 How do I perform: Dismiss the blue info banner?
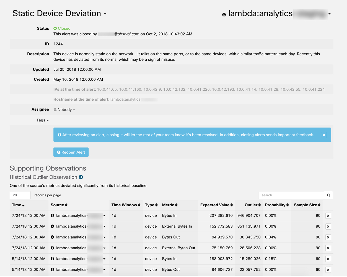point(323,135)
